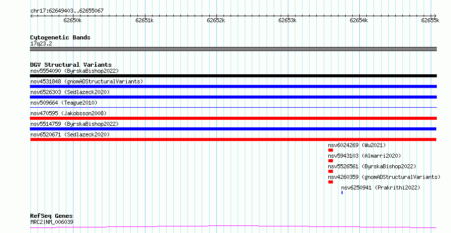Click the 62650k ruler tick label
Image resolution: width=451 pixels, height=233 pixels.
click(72, 20)
